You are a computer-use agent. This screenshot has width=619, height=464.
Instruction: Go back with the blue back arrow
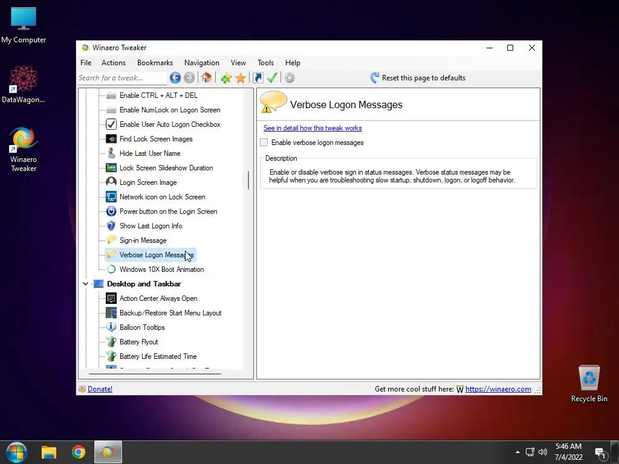tap(175, 78)
